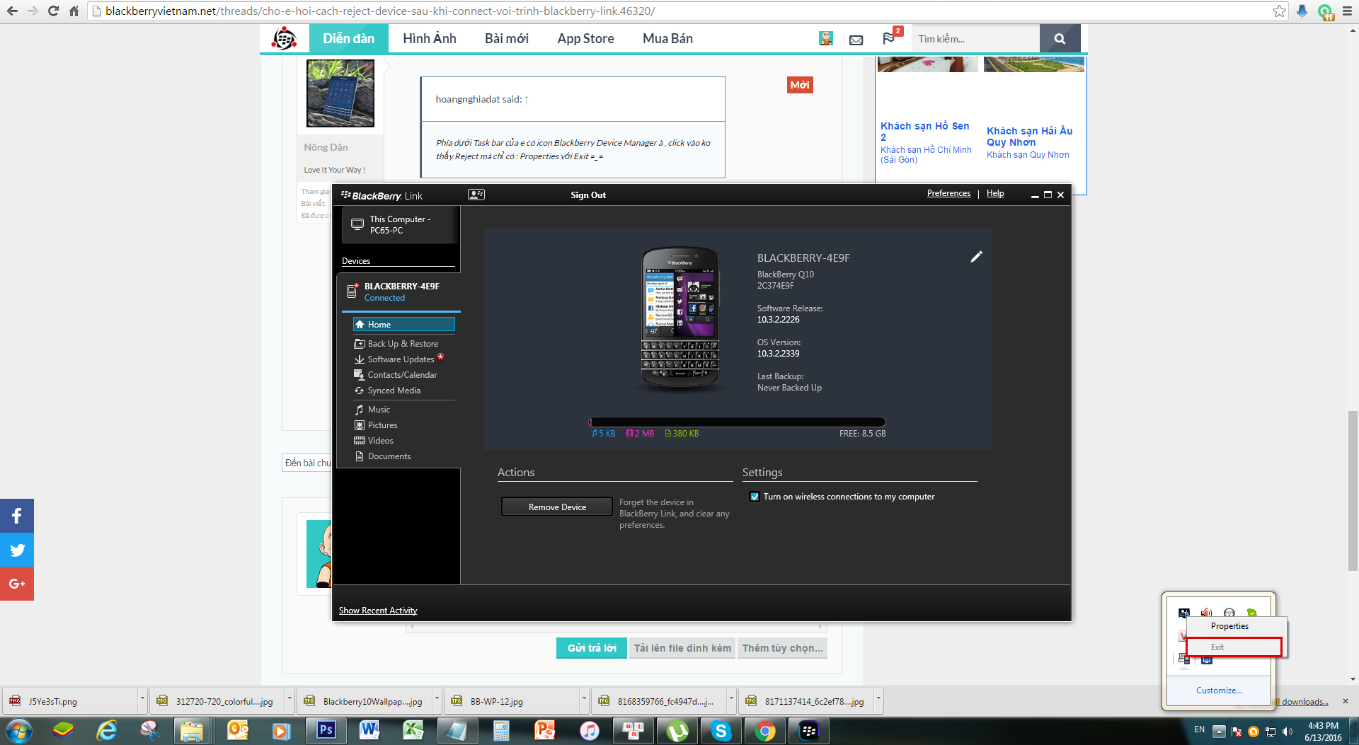Click the user avatar in navbar

coord(826,38)
